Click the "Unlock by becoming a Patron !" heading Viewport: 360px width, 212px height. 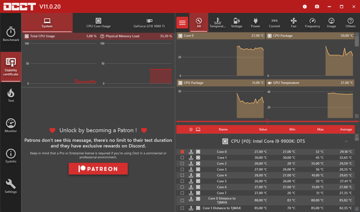(x=98, y=130)
